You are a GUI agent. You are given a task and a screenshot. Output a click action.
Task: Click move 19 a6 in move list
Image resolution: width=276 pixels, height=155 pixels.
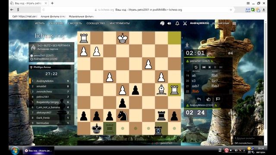[194, 76]
